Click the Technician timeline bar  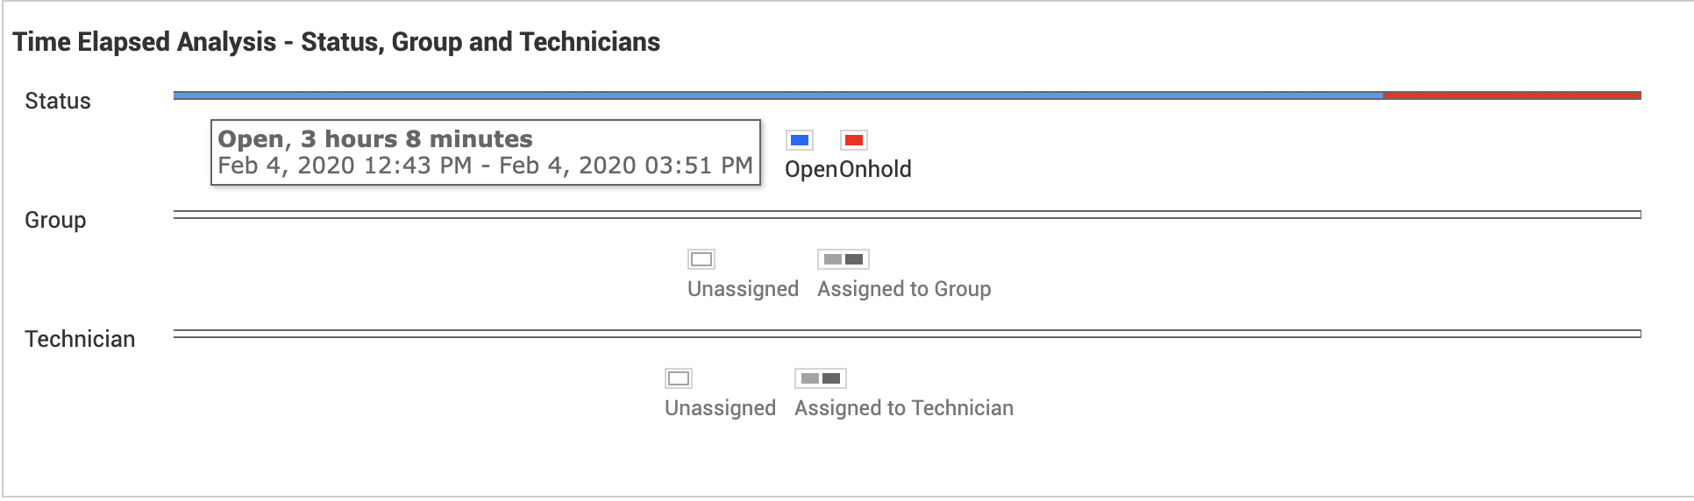click(x=907, y=334)
